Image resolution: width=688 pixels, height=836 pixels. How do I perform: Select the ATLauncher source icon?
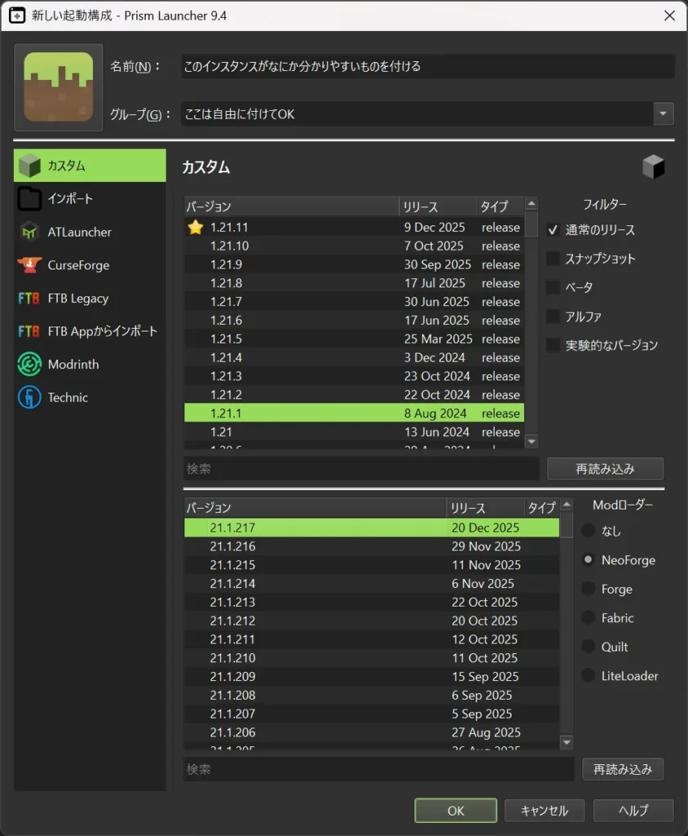click(29, 232)
